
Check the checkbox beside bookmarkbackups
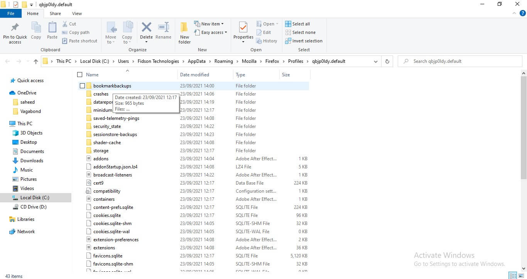point(82,86)
